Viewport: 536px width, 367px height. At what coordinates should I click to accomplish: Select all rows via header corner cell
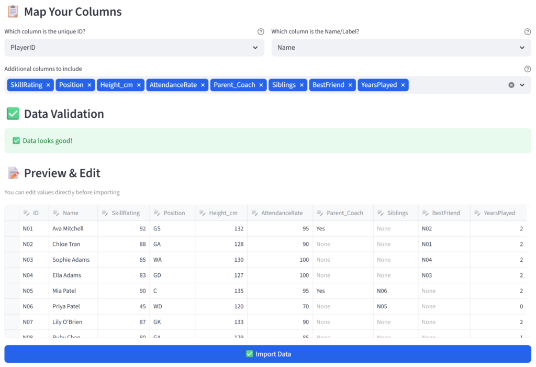(x=12, y=213)
